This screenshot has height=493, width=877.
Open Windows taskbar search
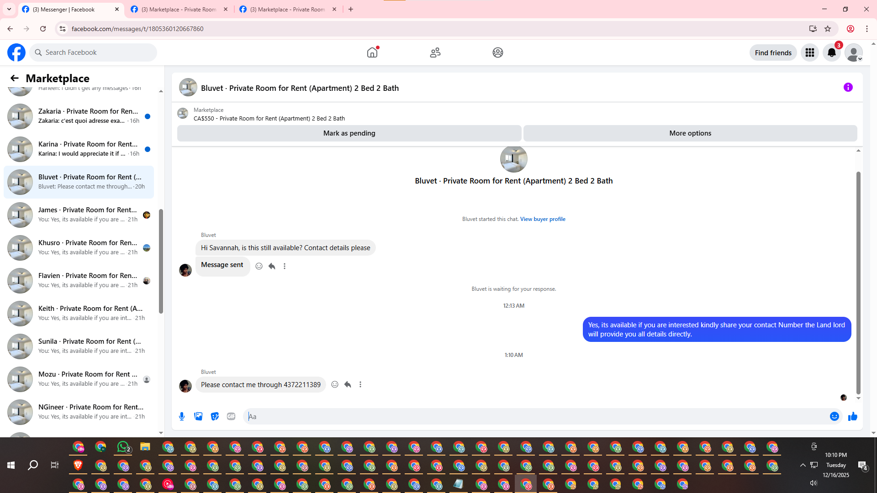(33, 465)
